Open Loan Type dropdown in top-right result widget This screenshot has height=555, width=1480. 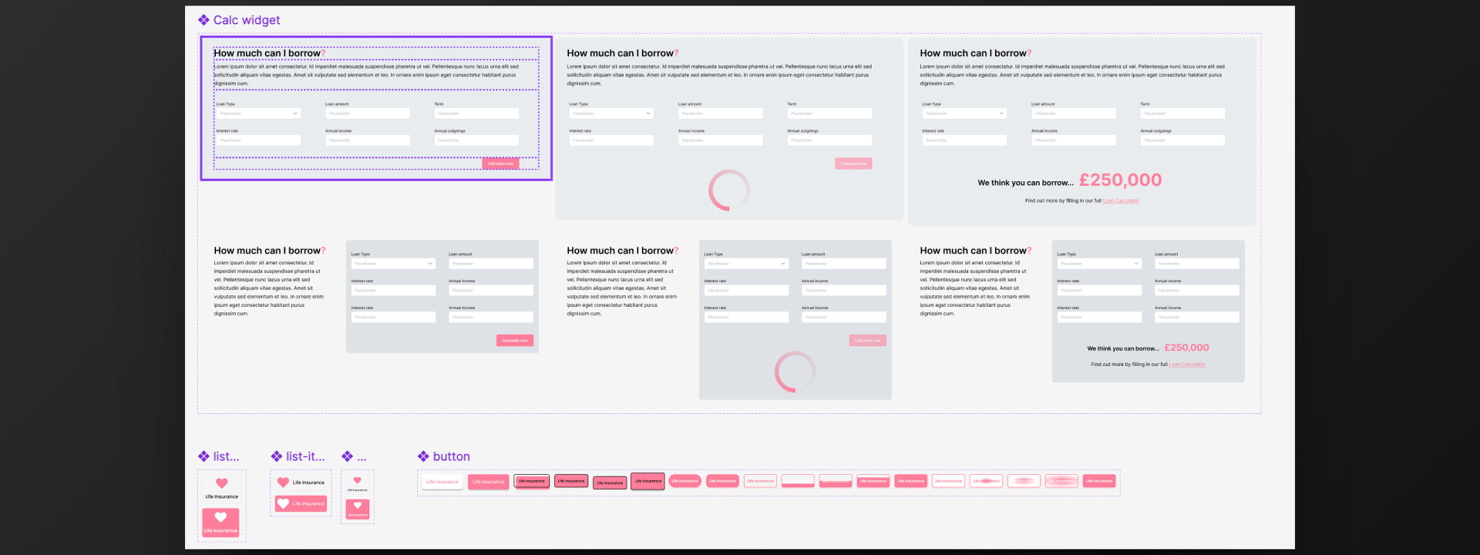[x=964, y=114]
